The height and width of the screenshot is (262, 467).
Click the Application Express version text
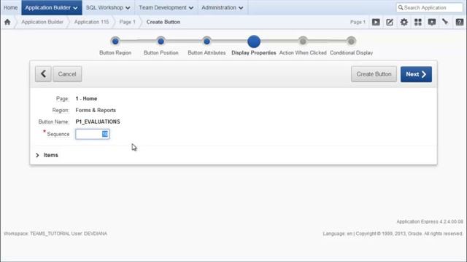coord(430,221)
